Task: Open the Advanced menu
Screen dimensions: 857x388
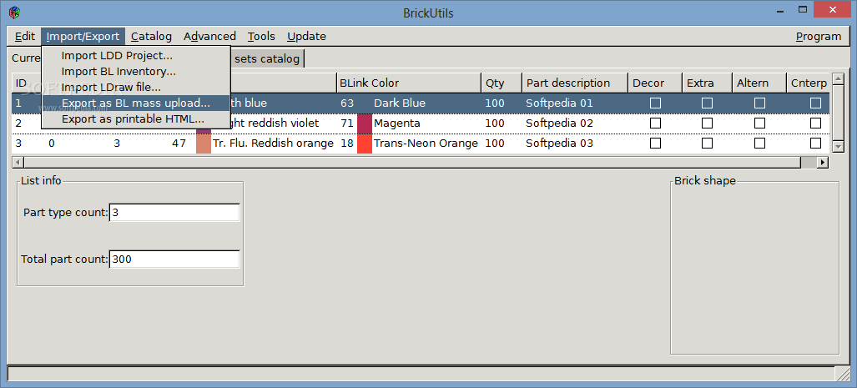Action: click(209, 37)
